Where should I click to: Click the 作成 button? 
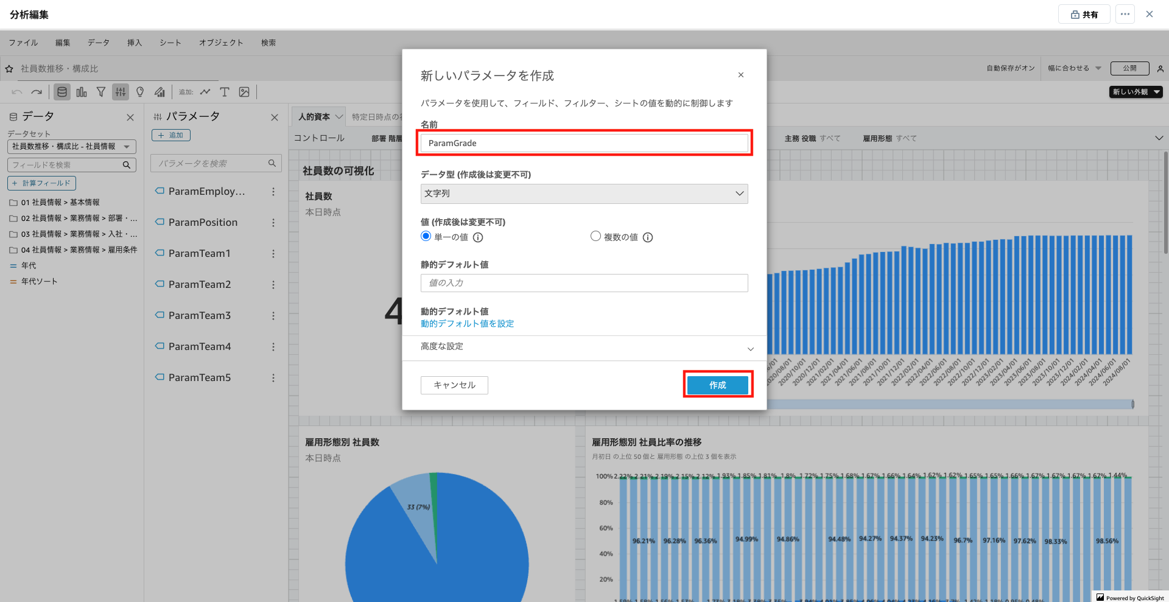click(x=717, y=385)
